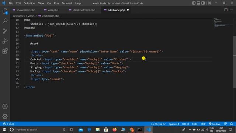Click the json_decode code line
The height and width of the screenshot is (133, 236).
point(64,24)
